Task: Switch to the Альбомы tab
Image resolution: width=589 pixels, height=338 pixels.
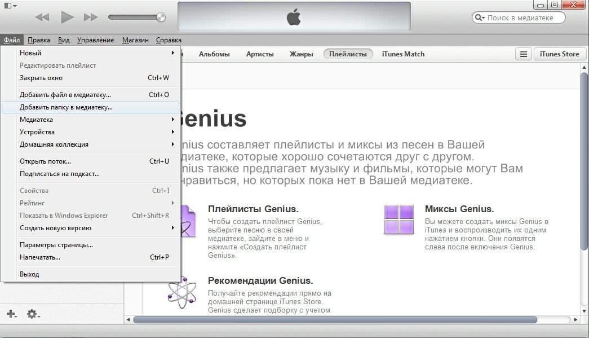Action: pyautogui.click(x=214, y=54)
